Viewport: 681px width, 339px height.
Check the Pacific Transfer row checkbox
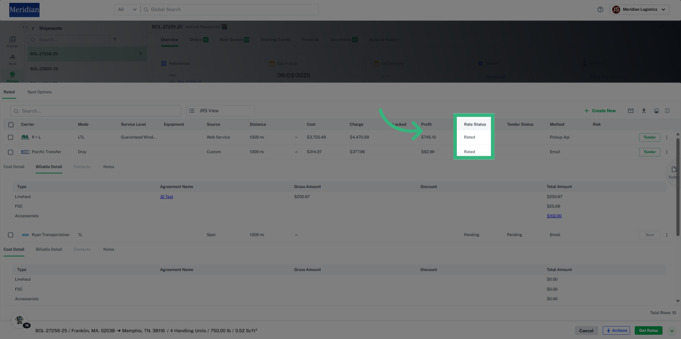pyautogui.click(x=11, y=152)
